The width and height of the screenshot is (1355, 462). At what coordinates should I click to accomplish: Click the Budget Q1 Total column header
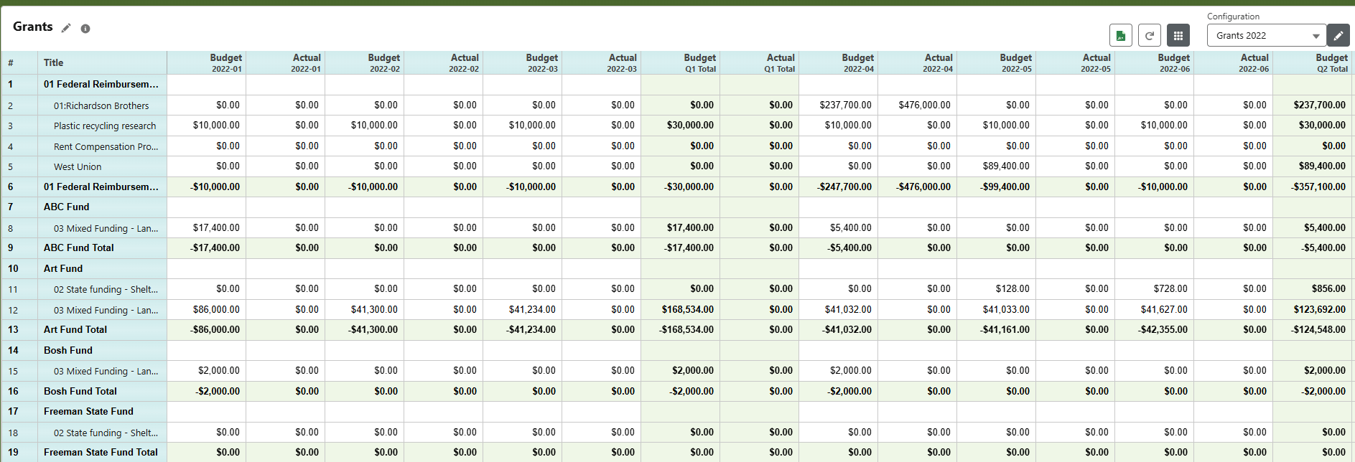[681, 62]
